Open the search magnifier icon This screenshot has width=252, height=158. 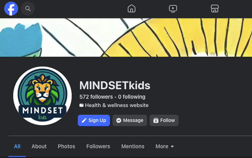pos(28,9)
